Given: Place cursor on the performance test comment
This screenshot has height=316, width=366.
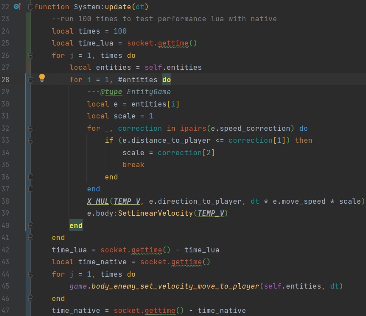Looking at the screenshot, I should coord(164,19).
